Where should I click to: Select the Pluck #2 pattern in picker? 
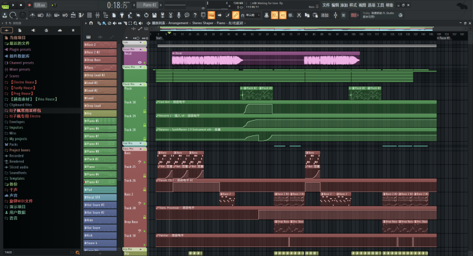pyautogui.click(x=100, y=159)
